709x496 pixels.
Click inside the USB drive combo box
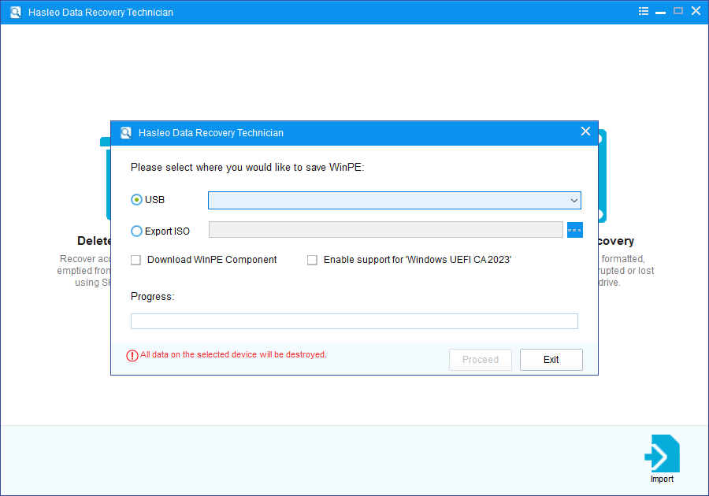pyautogui.click(x=386, y=201)
